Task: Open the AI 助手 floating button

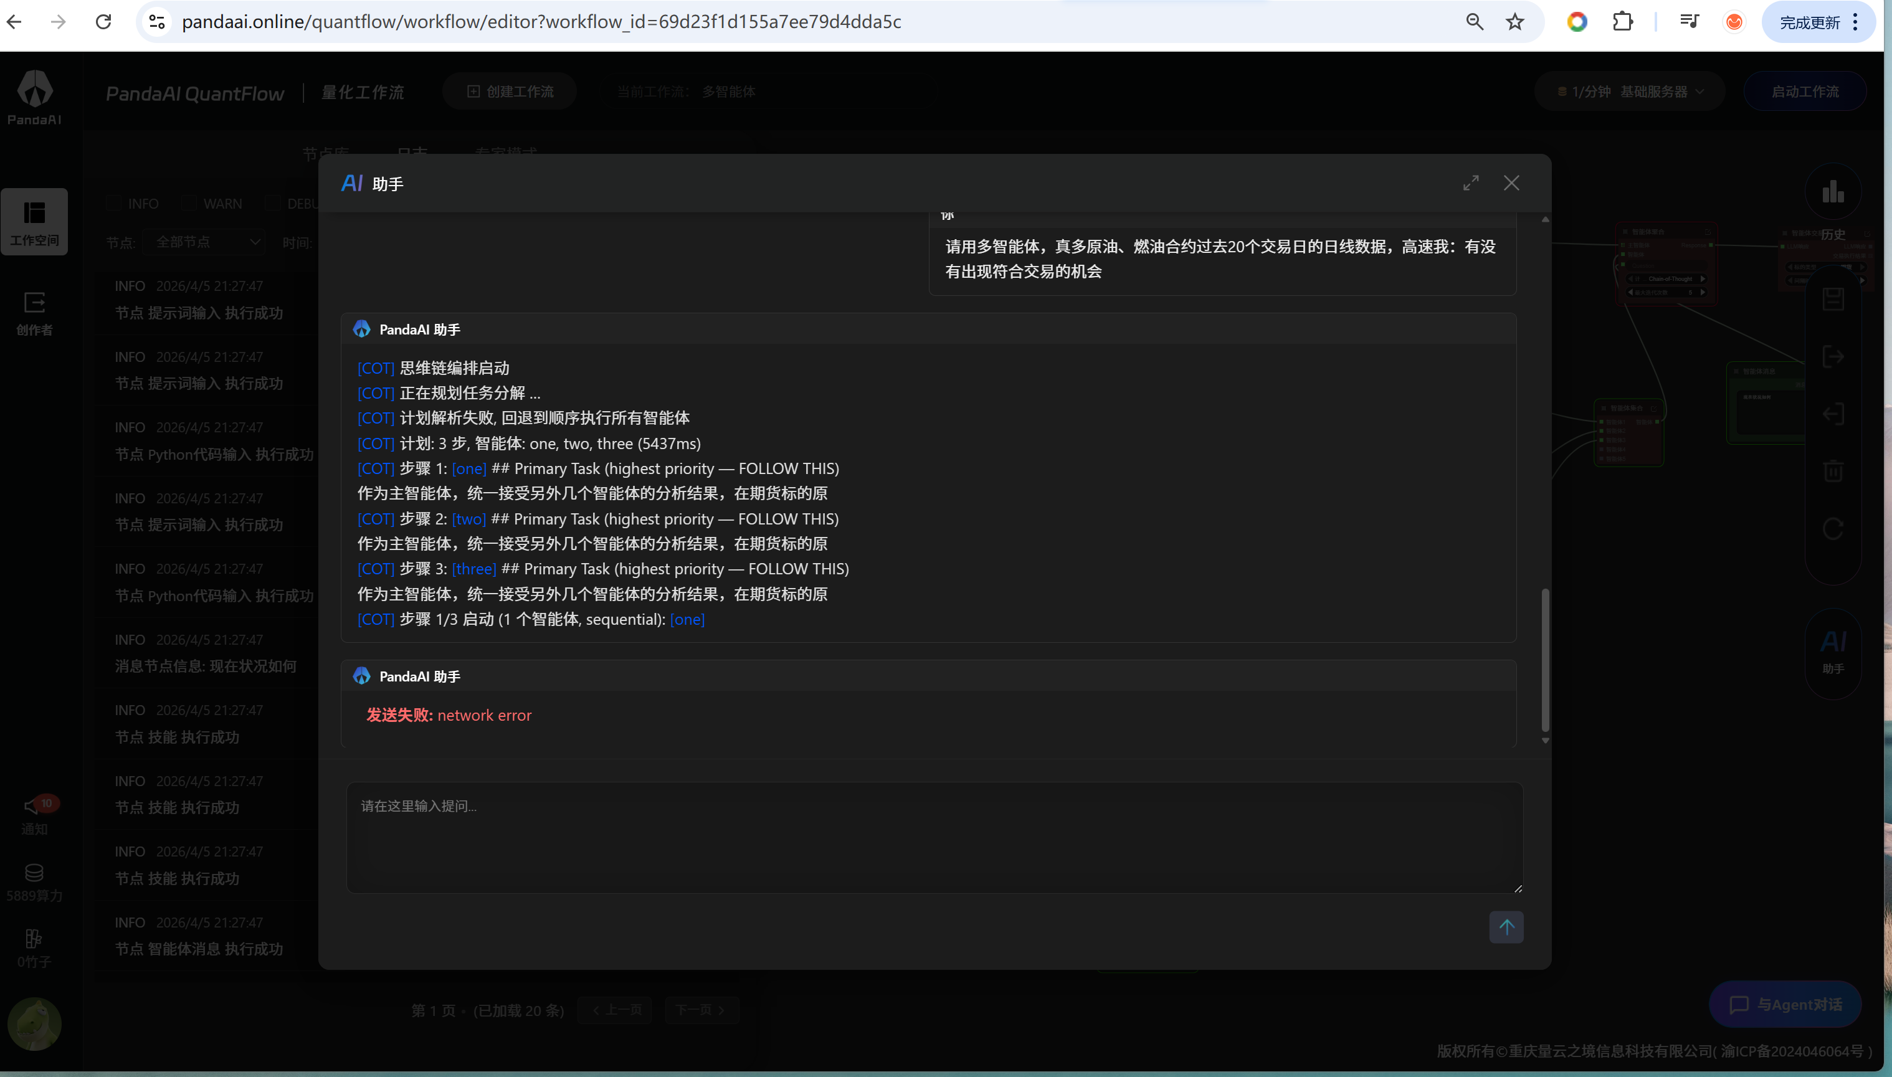Action: (x=1832, y=651)
